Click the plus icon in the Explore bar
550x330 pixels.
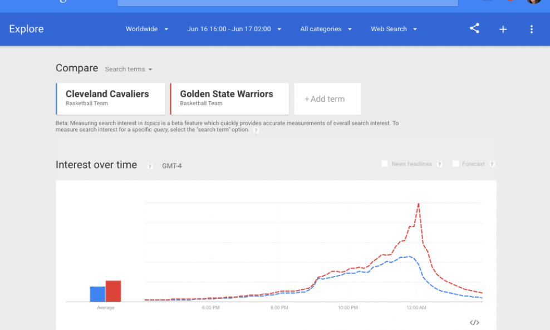(x=503, y=29)
